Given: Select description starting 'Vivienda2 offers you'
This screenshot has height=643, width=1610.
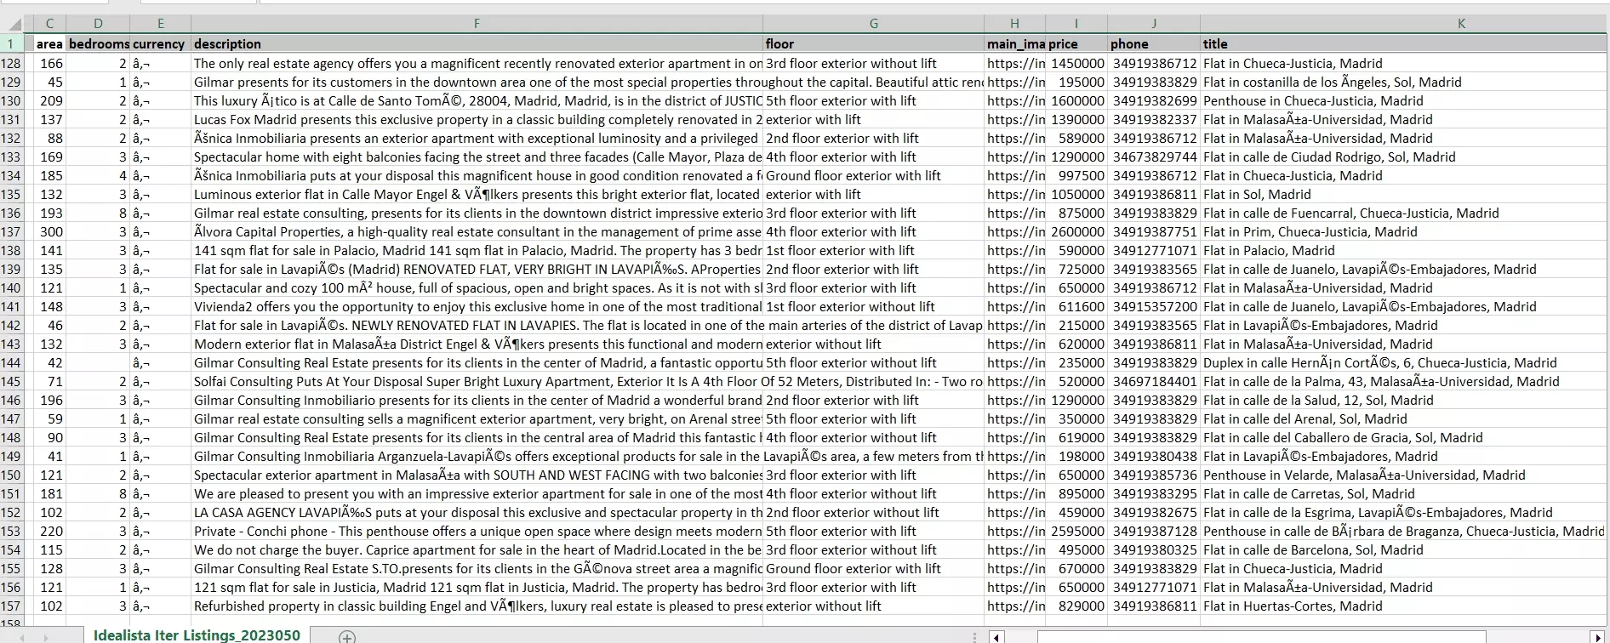Looking at the screenshot, I should pyautogui.click(x=477, y=306).
